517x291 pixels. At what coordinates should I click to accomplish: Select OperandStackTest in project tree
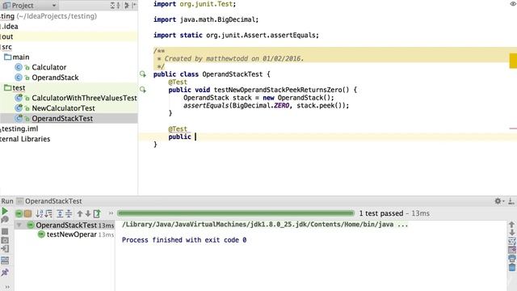[x=62, y=119]
